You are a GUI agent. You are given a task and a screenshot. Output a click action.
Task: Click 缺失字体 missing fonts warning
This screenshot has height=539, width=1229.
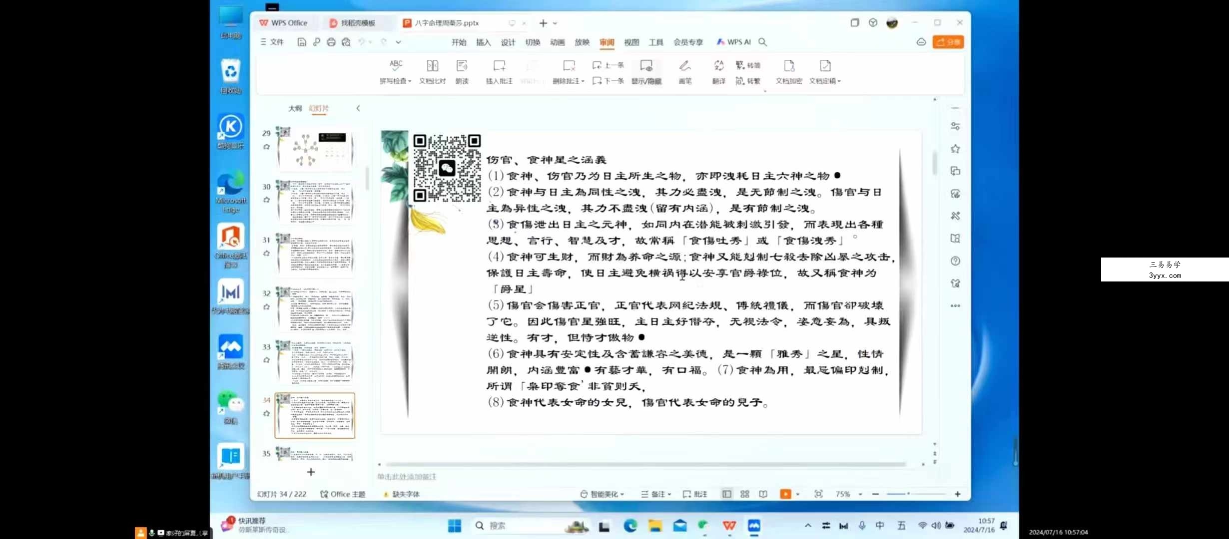401,494
